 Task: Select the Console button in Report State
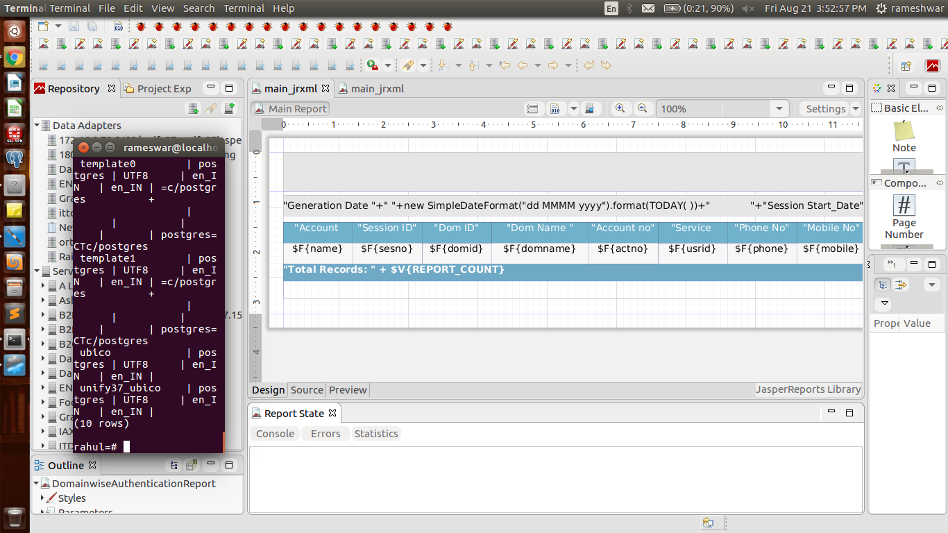coord(276,434)
